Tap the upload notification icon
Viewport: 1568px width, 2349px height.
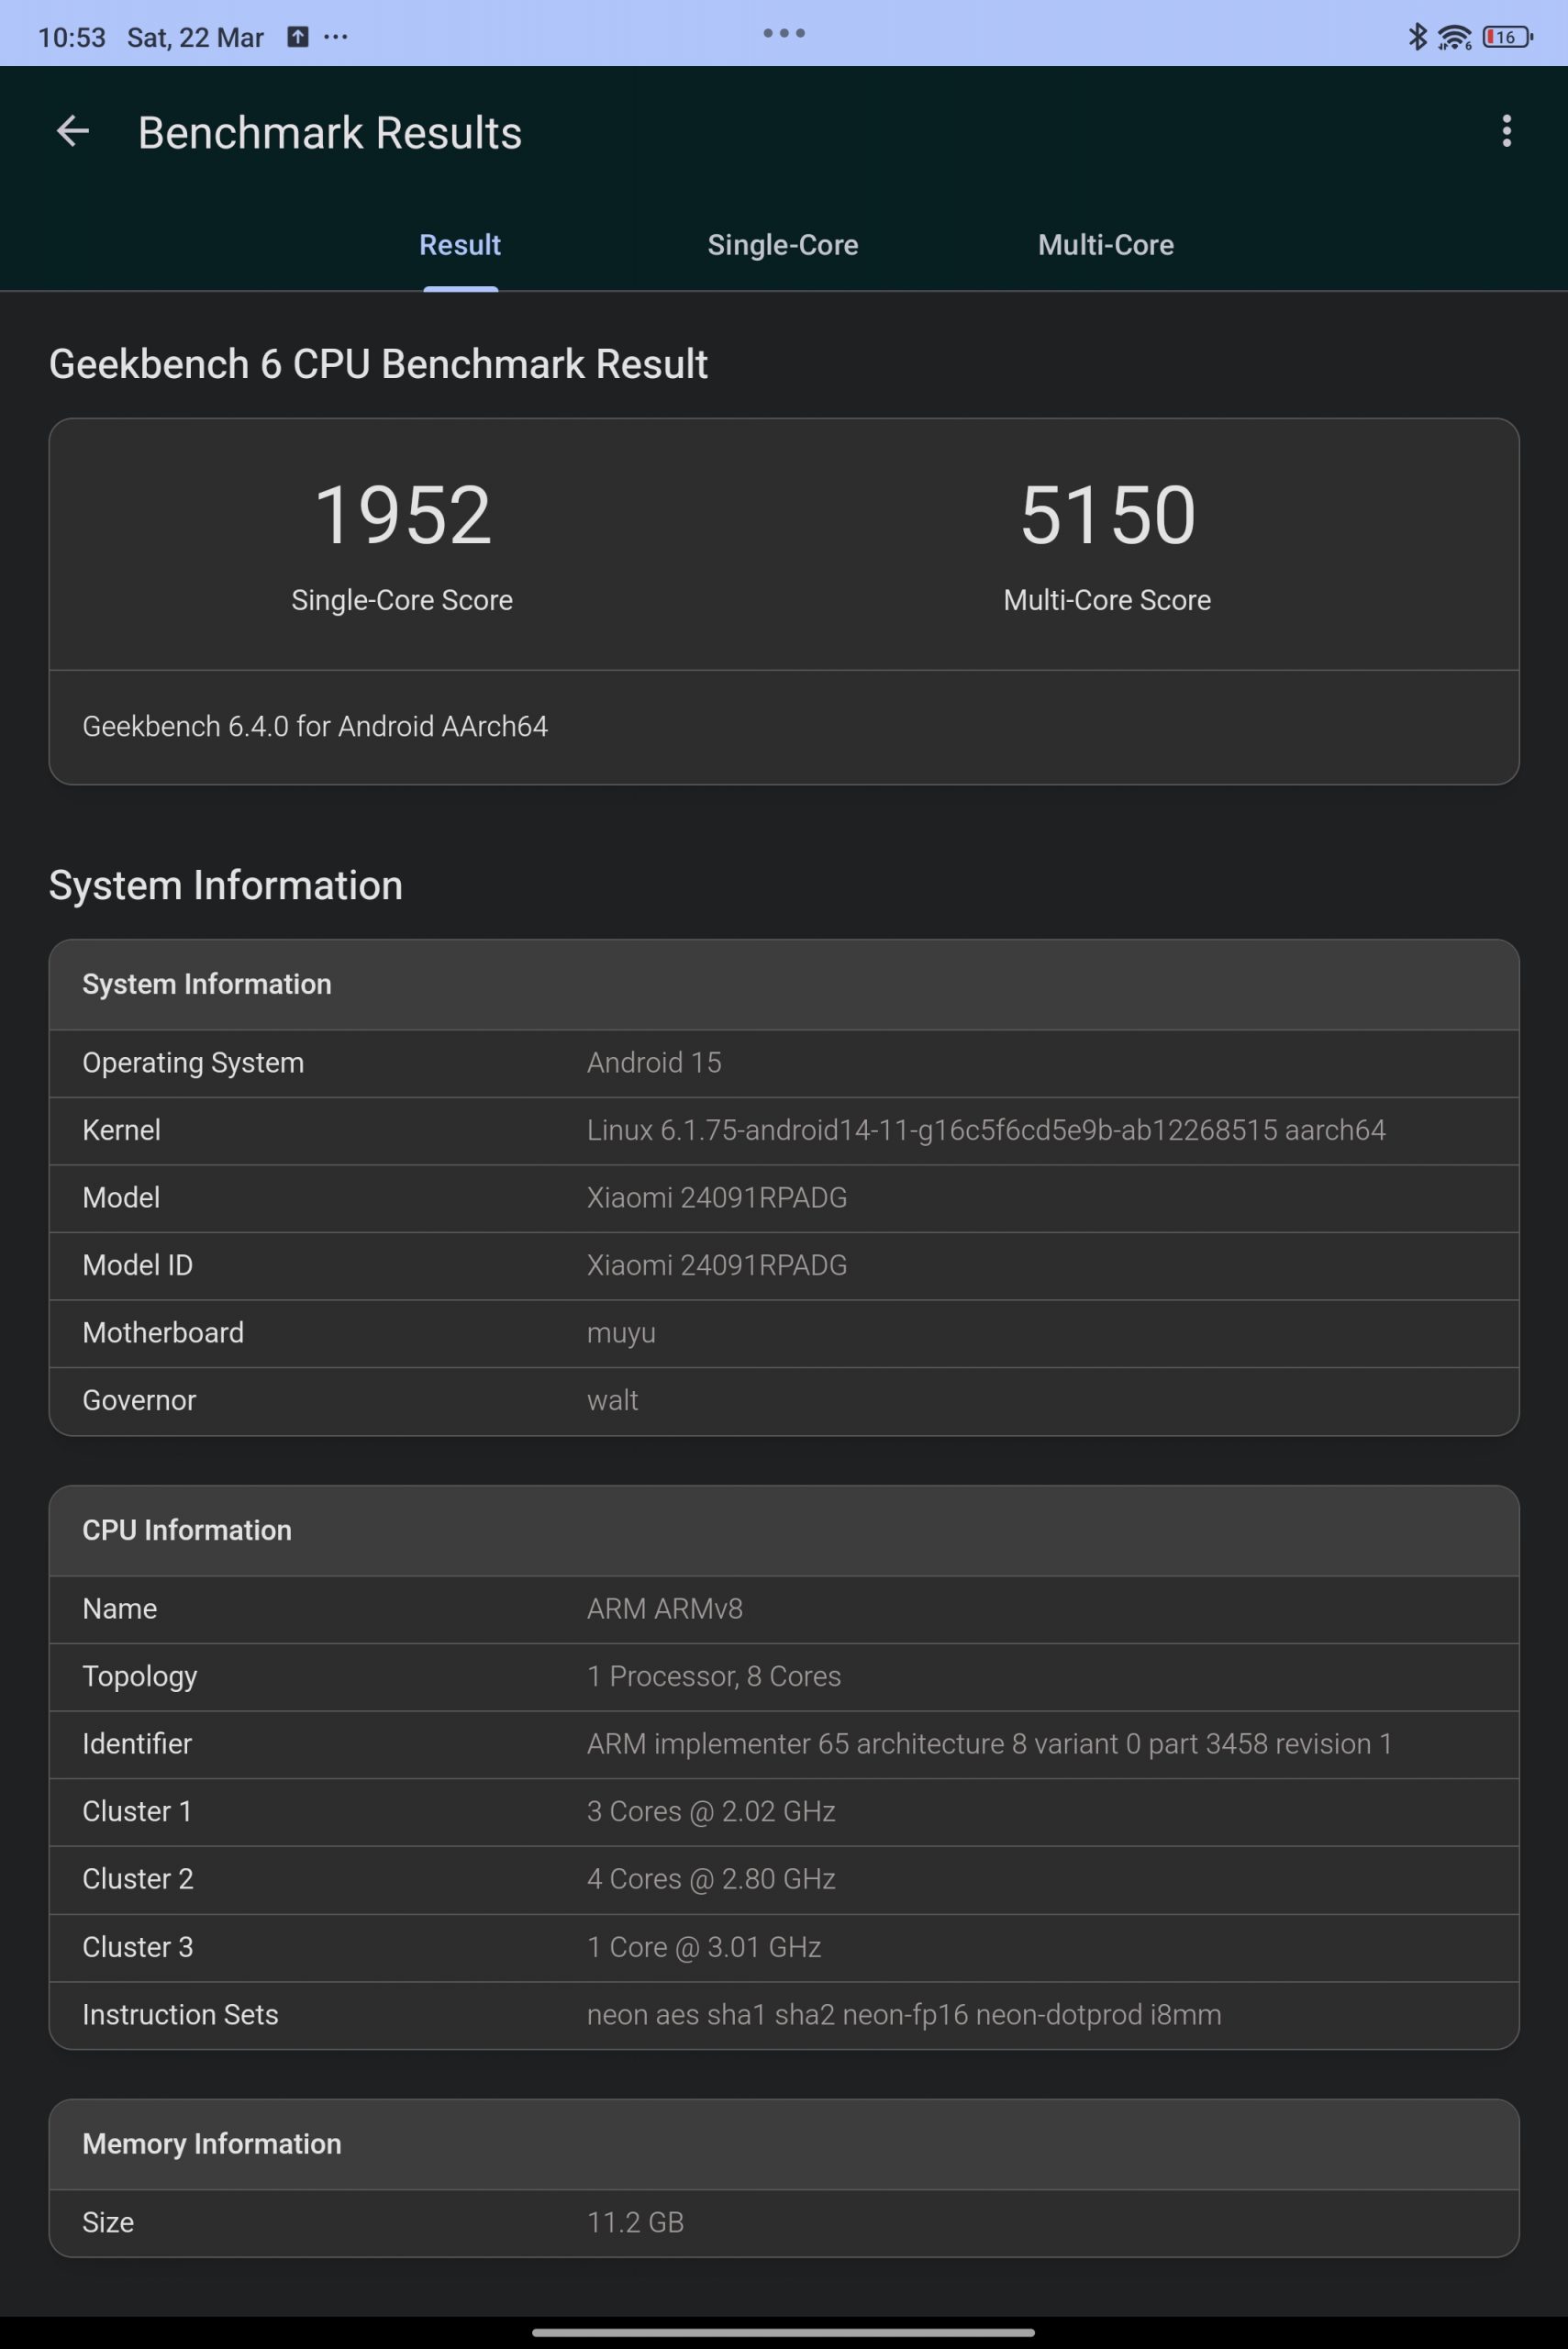tap(297, 37)
